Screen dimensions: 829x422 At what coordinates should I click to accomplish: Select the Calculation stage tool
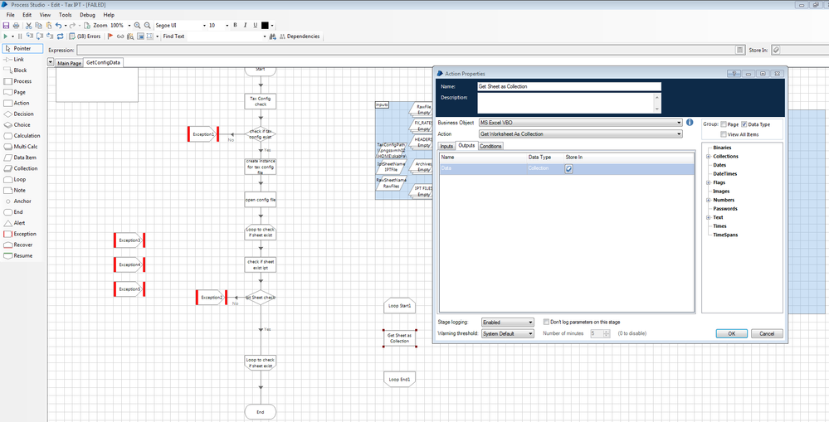tap(26, 135)
